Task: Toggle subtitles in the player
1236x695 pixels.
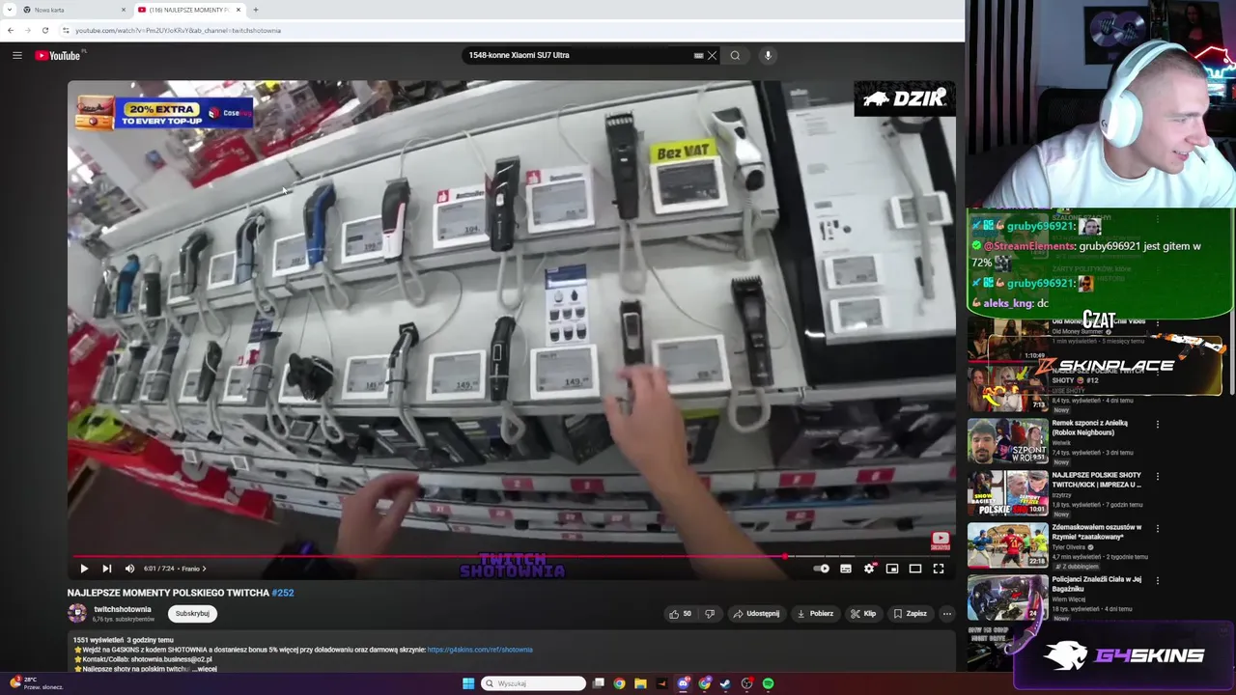Action: point(846,569)
